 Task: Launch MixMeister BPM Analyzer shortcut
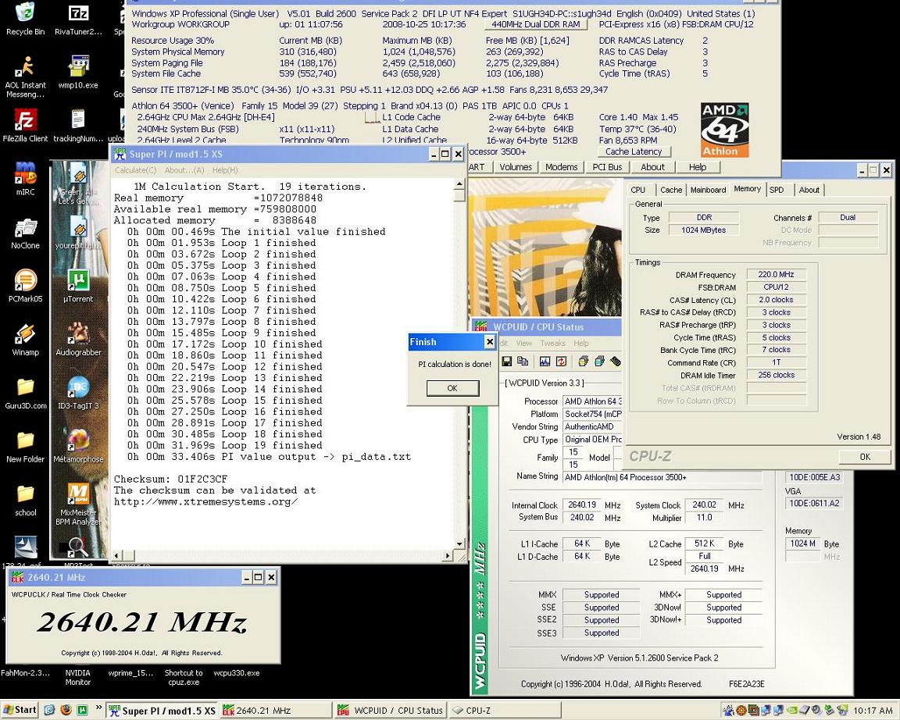click(x=78, y=503)
